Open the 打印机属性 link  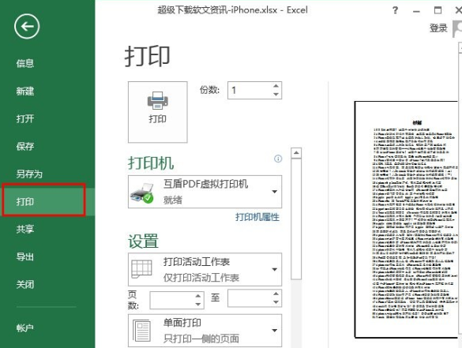[257, 217]
